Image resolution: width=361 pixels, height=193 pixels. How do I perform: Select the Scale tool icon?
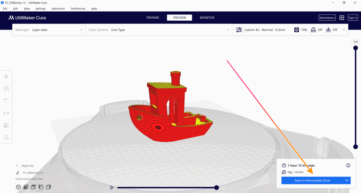pos(6,89)
